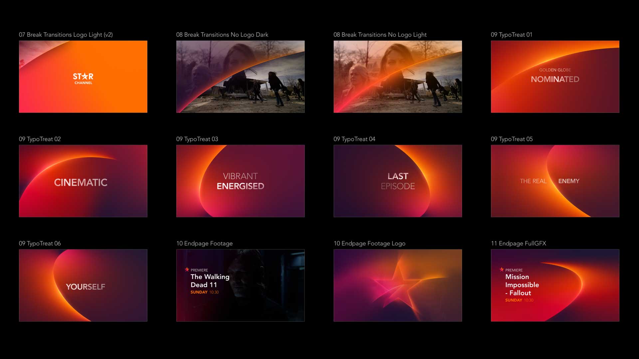Select the Break Transitions No Logo Dark thumbnail
The width and height of the screenshot is (639, 359).
pos(240,76)
